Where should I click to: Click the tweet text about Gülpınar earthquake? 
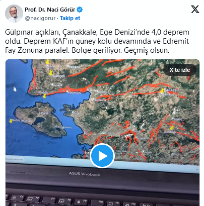pos(97,41)
